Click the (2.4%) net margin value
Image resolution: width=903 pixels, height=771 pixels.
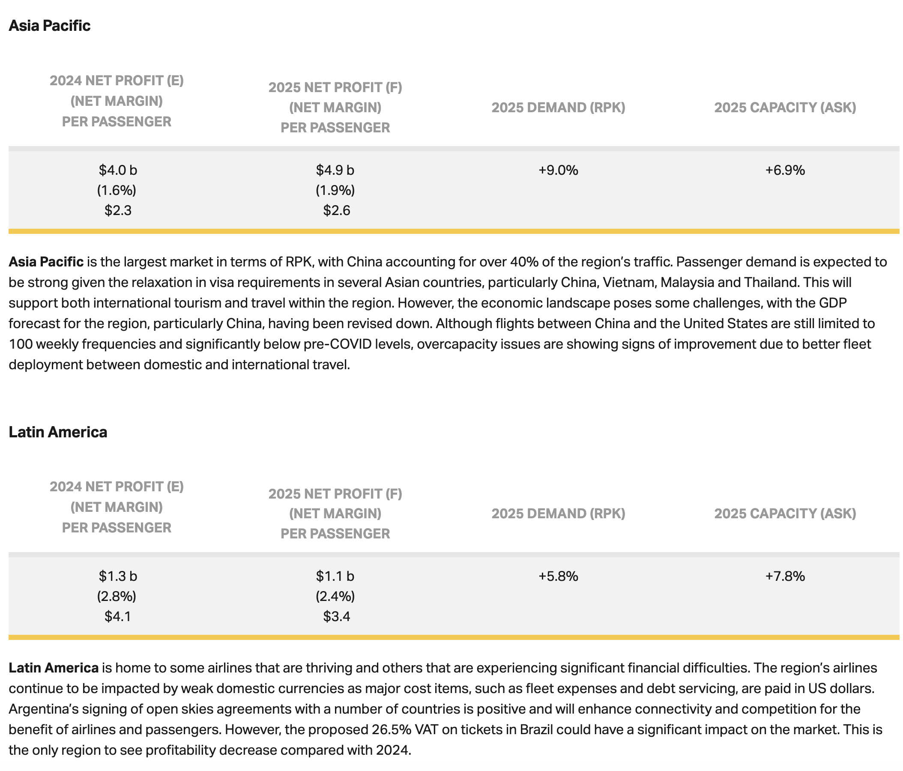click(x=335, y=596)
